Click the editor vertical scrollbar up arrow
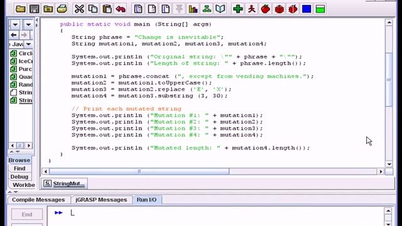 pos(389,23)
